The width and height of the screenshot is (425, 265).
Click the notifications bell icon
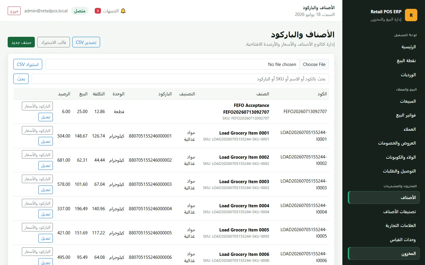point(123,11)
